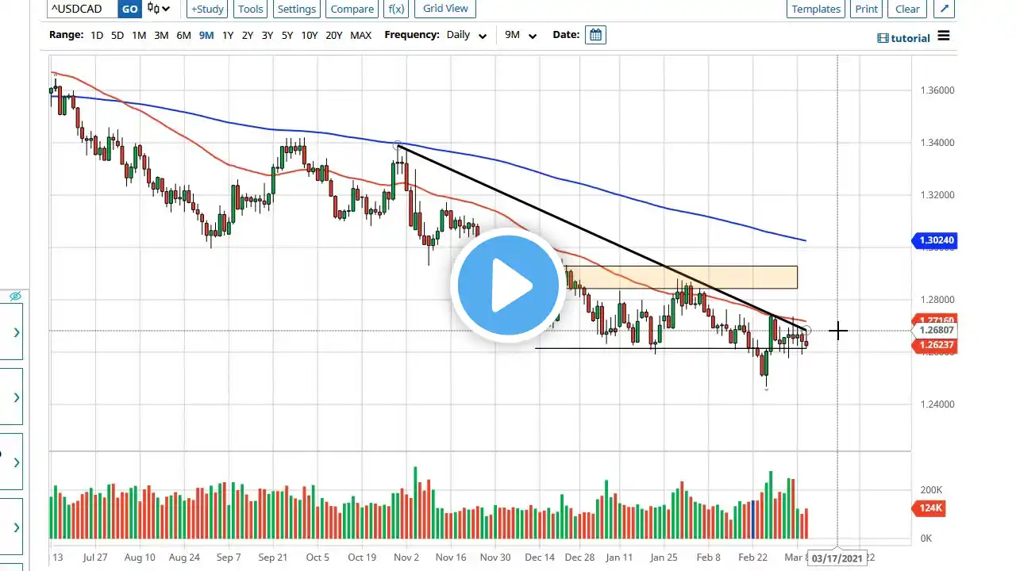
Task: Click the 1.24000 price axis label
Action: 936,404
